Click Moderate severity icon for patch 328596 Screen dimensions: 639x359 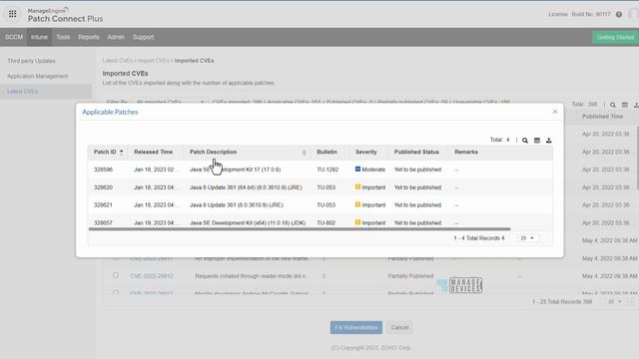point(357,169)
